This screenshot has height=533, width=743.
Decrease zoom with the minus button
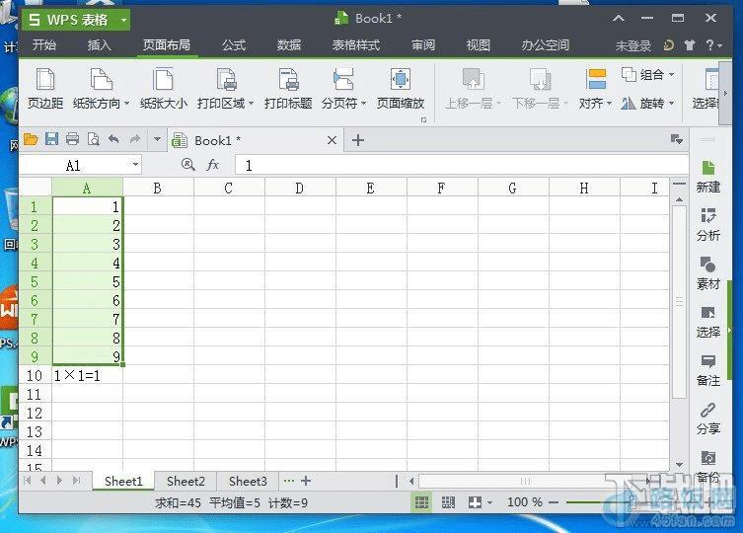click(x=554, y=502)
